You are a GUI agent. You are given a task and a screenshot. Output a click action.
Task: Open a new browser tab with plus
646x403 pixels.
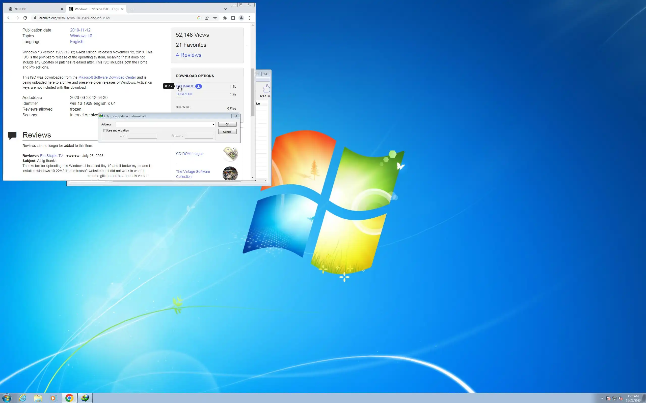pyautogui.click(x=132, y=9)
